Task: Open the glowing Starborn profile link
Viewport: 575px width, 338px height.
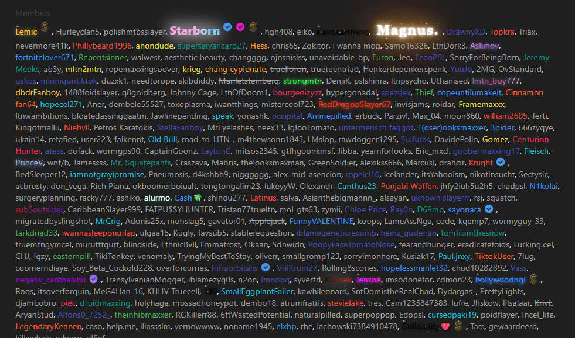Action: (x=195, y=31)
